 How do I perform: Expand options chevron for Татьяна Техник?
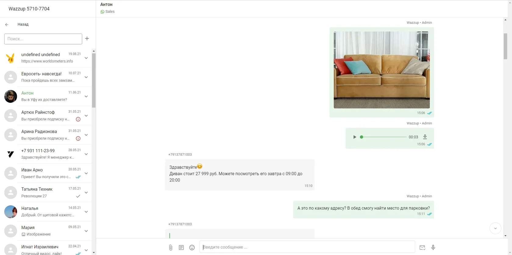pos(86,192)
